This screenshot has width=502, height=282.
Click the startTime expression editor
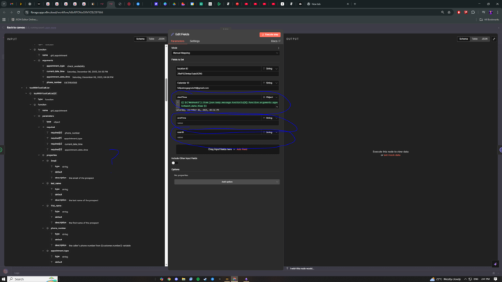229,104
